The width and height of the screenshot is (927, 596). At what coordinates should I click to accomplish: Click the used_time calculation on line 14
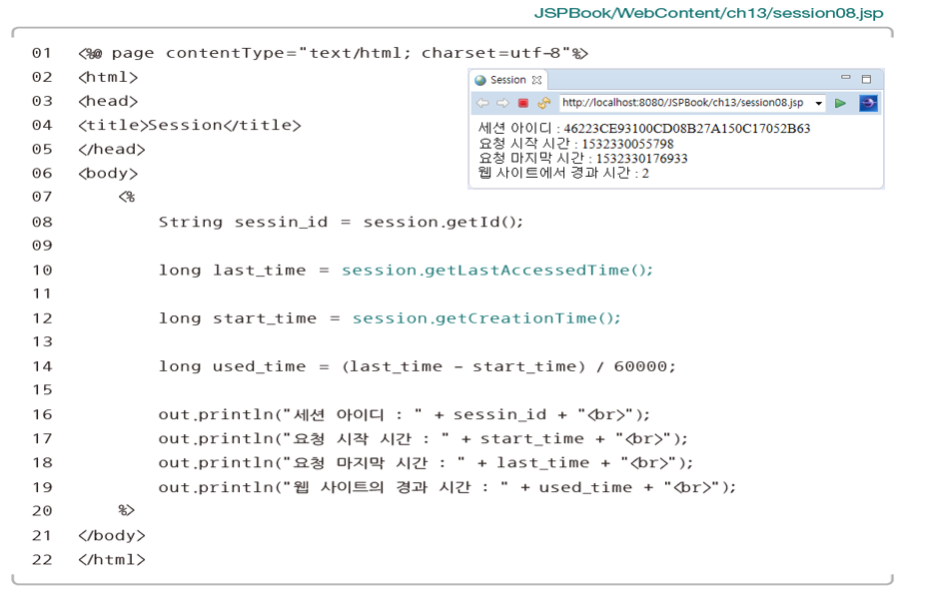417,366
